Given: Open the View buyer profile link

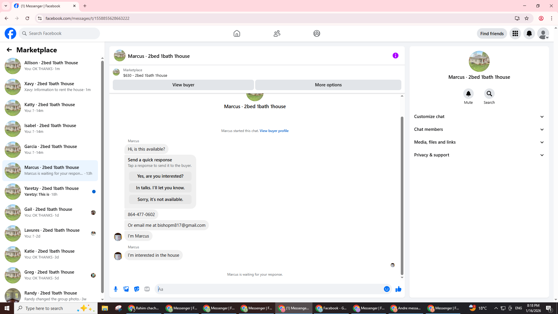Looking at the screenshot, I should (x=274, y=131).
